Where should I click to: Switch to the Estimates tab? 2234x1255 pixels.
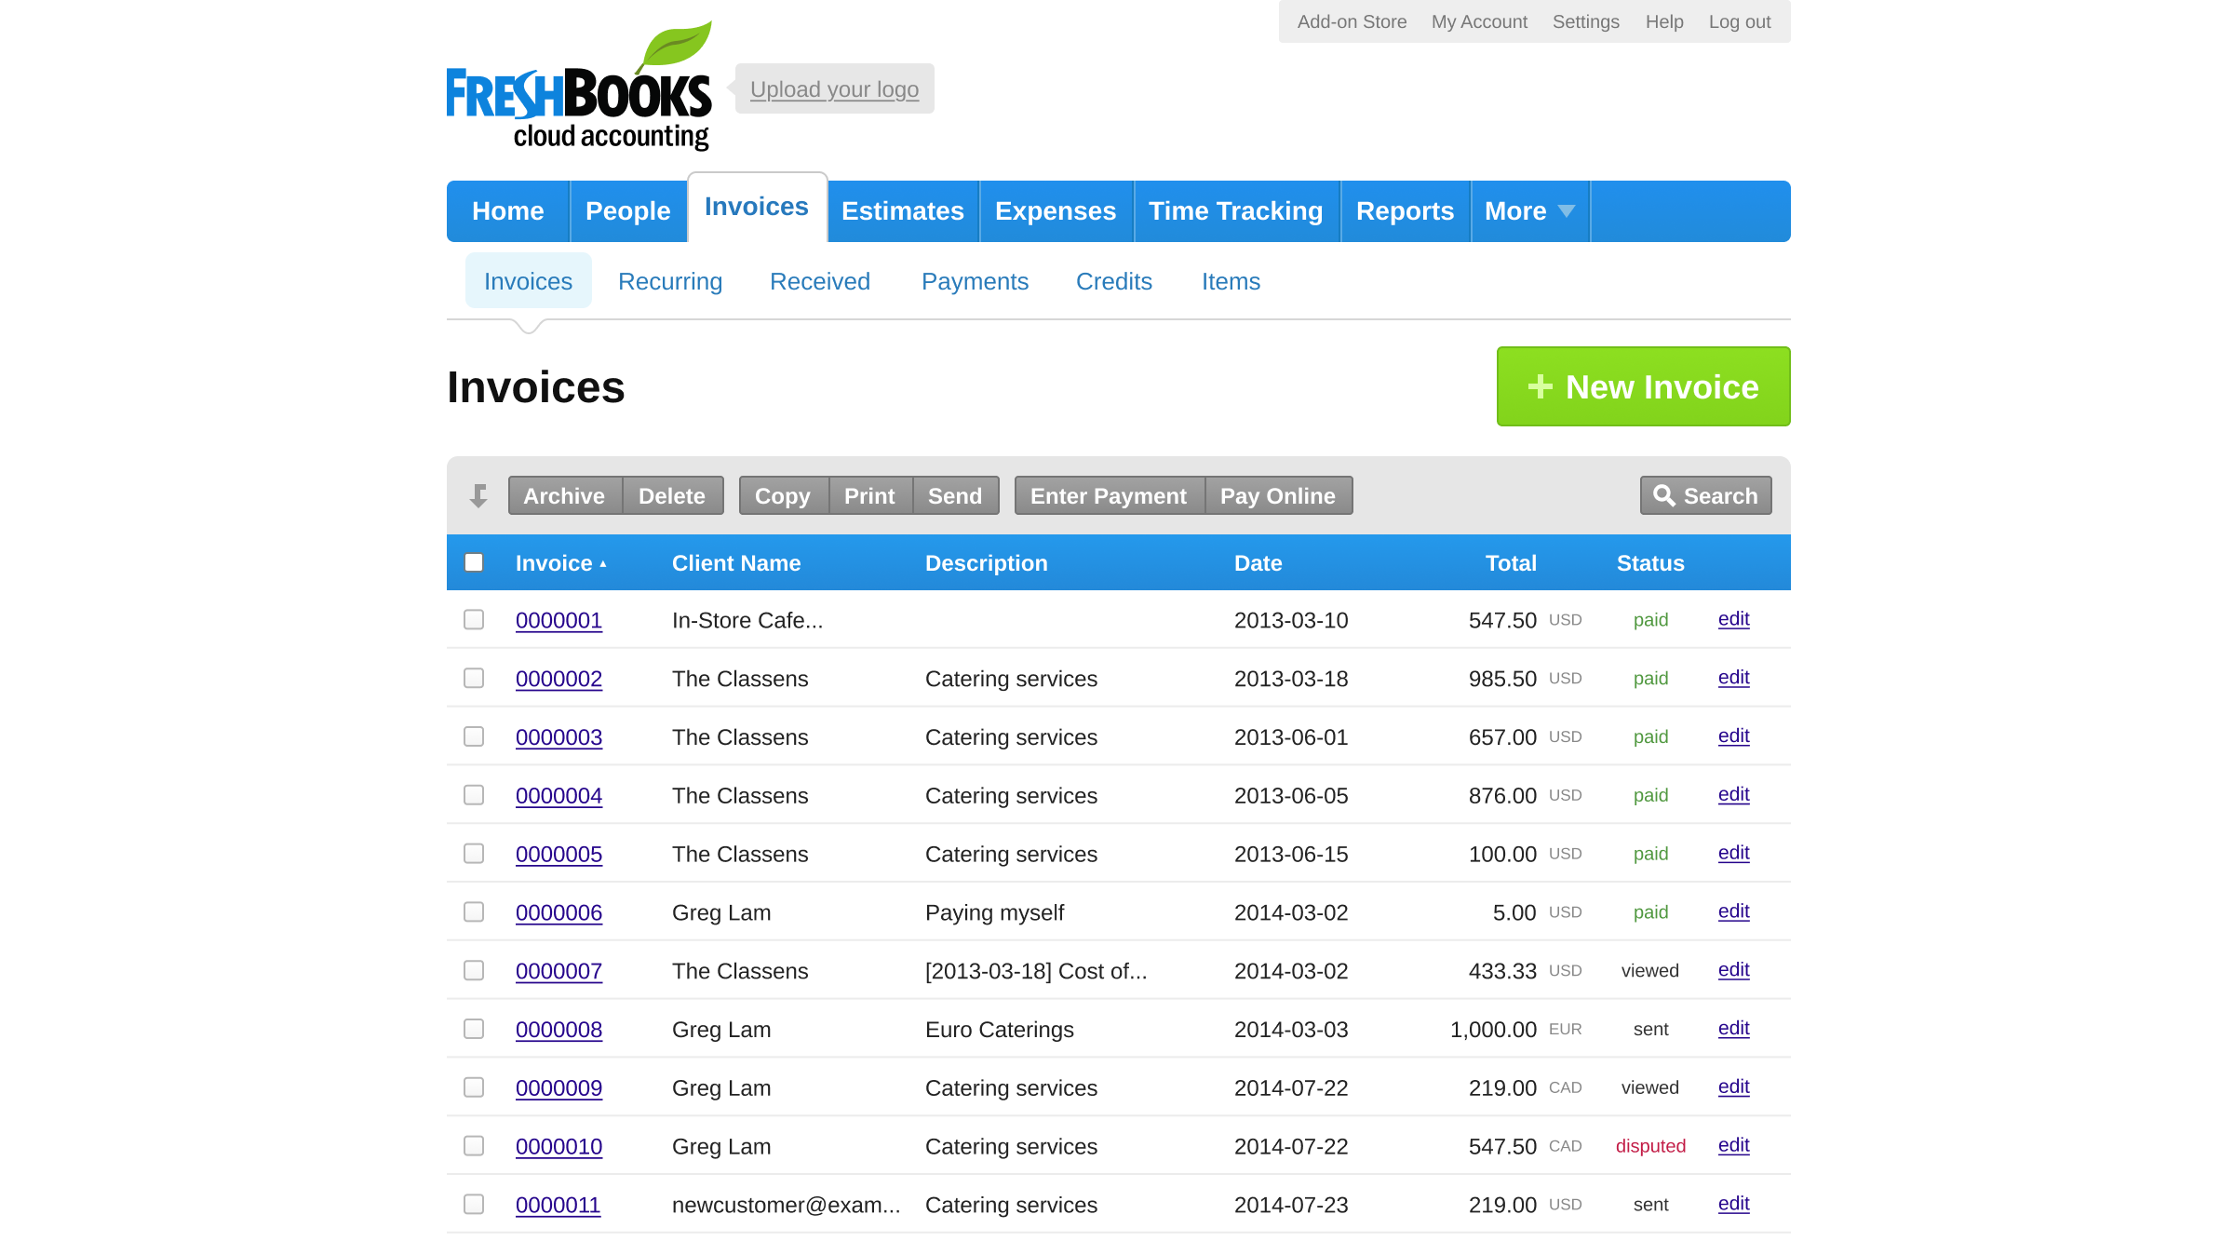[x=903, y=211]
